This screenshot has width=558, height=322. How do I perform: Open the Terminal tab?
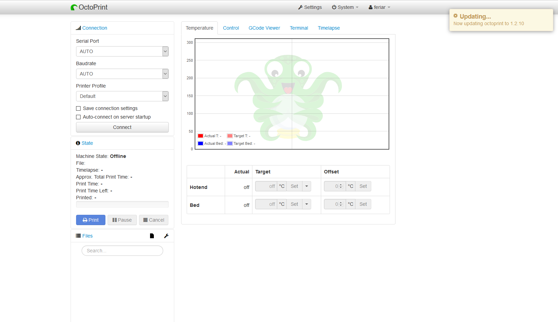[299, 28]
